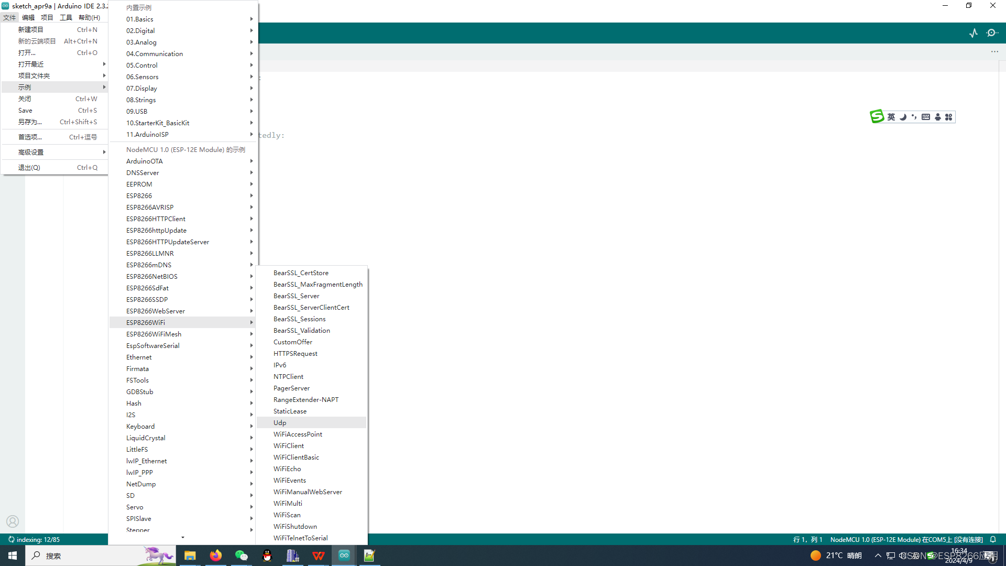Open the Serial Monitor icon
The width and height of the screenshot is (1006, 566).
point(992,33)
